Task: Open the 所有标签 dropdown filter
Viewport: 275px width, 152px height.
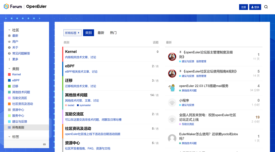Action: pos(72,33)
